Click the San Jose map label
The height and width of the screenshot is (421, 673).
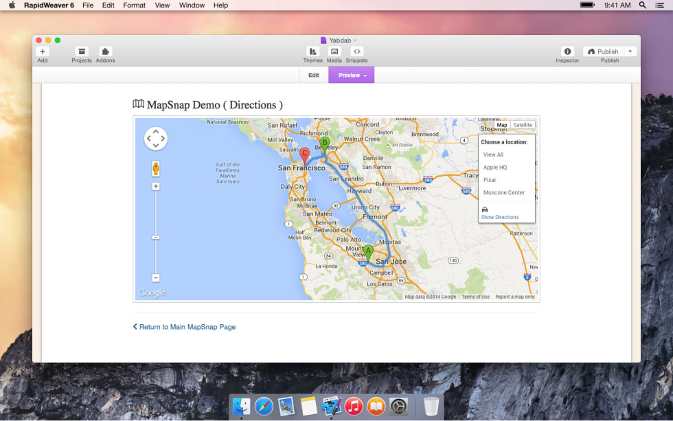tap(391, 262)
